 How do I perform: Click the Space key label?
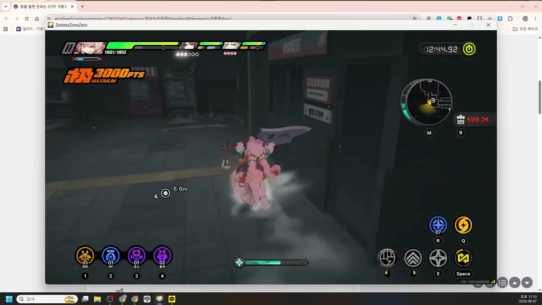(463, 274)
